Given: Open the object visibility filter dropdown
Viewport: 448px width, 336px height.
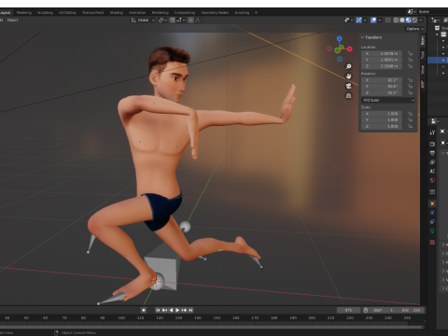Looking at the screenshot, I should coord(348,20).
